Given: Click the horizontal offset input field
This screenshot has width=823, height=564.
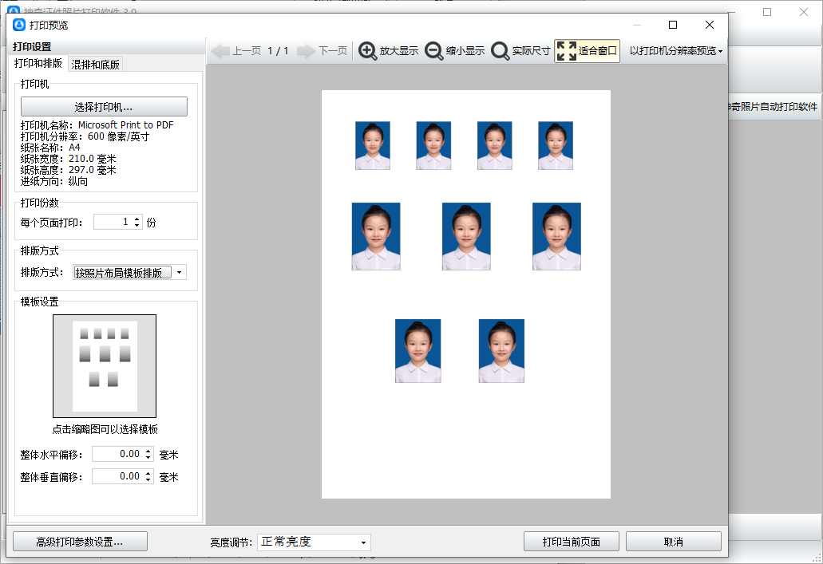Looking at the screenshot, I should click(x=117, y=454).
